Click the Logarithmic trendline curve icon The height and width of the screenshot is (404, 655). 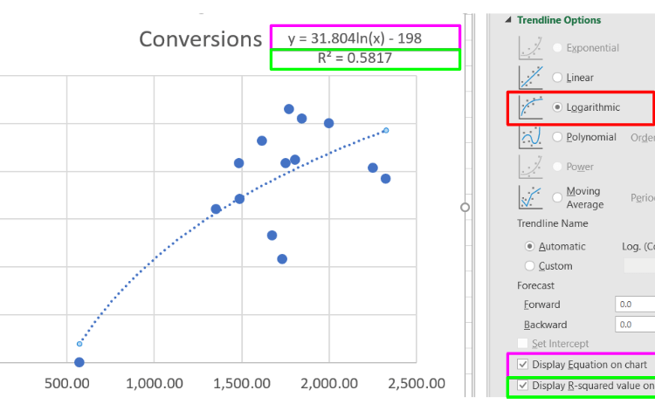[530, 107]
